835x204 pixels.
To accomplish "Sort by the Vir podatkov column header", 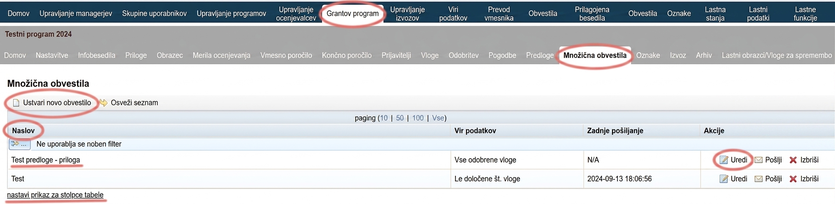I will [475, 131].
